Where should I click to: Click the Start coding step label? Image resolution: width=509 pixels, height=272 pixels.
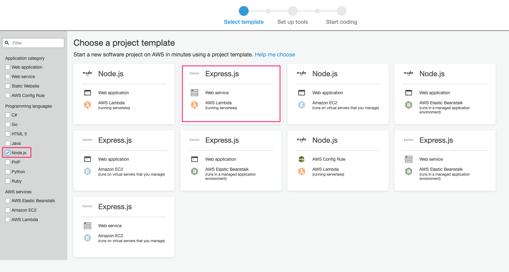click(x=342, y=22)
